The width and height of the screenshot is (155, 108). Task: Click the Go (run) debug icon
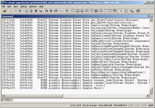26,11
